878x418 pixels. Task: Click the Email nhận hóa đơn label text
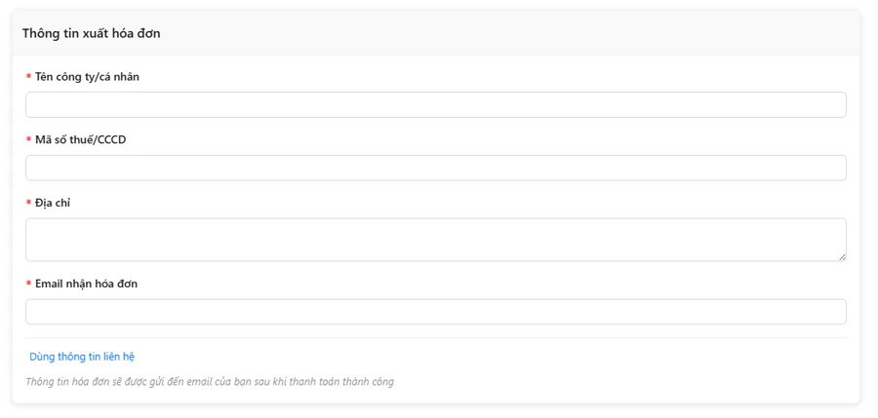coord(86,284)
